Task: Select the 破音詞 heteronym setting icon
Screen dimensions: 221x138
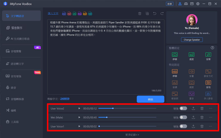Action: point(175,95)
